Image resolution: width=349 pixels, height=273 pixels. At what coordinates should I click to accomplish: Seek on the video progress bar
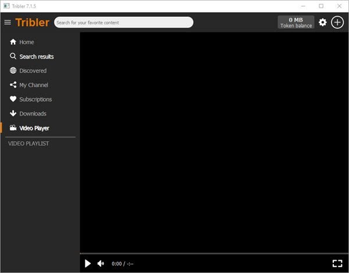pos(214,253)
